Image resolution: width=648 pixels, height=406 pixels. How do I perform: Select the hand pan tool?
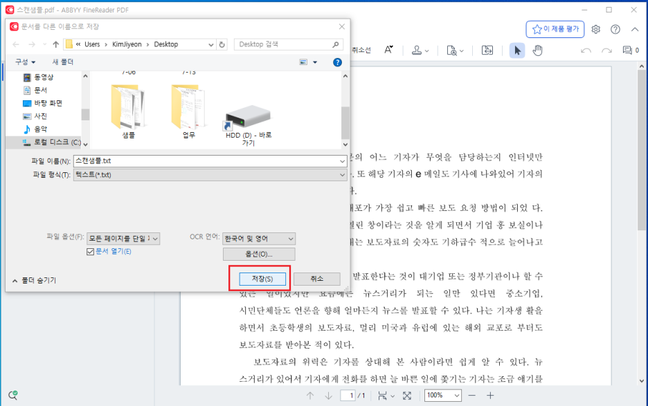point(537,50)
